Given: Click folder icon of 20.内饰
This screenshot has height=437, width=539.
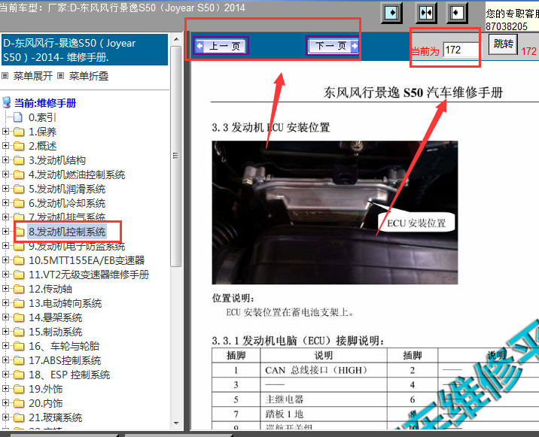Looking at the screenshot, I should coord(19,404).
